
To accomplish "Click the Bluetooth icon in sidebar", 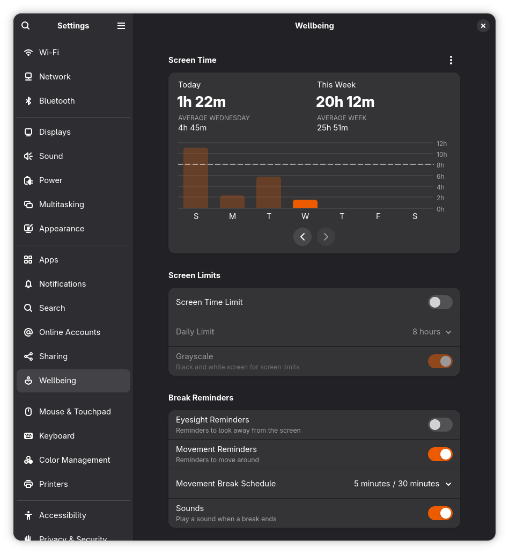I will pos(28,101).
